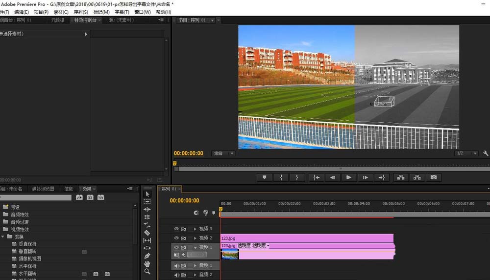The width and height of the screenshot is (490, 280).
Task: Toggle eye visibility for 视频 3 track
Action: (x=176, y=229)
